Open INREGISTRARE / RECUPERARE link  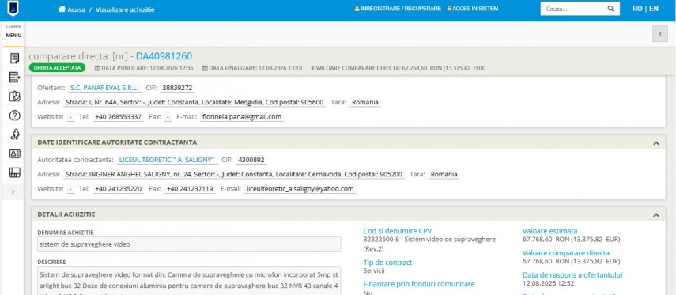pyautogui.click(x=398, y=8)
